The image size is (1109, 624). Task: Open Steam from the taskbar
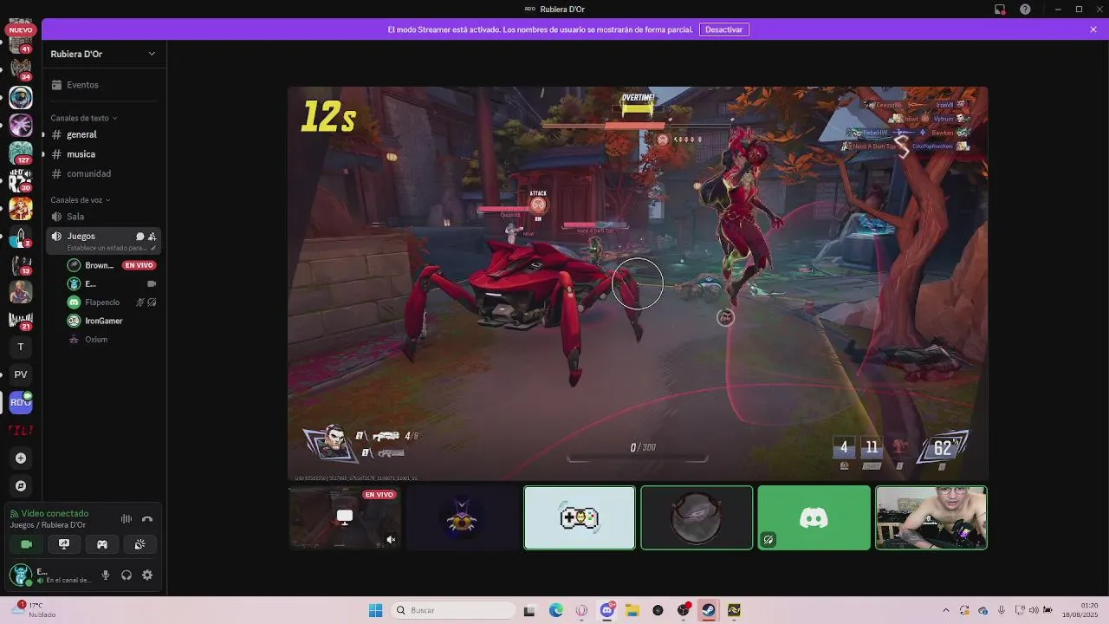click(x=708, y=610)
